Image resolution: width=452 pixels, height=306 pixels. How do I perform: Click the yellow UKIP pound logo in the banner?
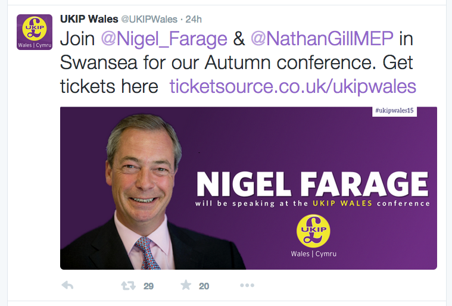[x=313, y=231]
